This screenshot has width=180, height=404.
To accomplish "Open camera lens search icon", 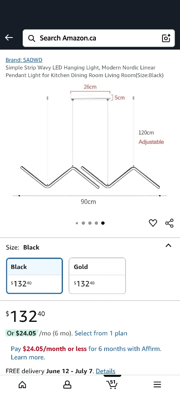I will click(166, 38).
